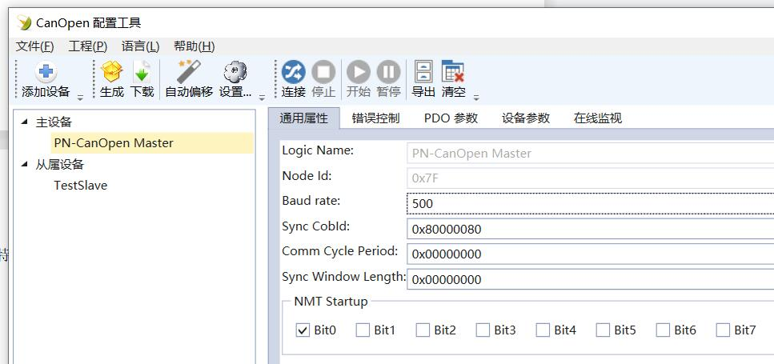This screenshot has width=774, height=364.
Task: Open the 文件(F) menu
Action: pyautogui.click(x=35, y=46)
